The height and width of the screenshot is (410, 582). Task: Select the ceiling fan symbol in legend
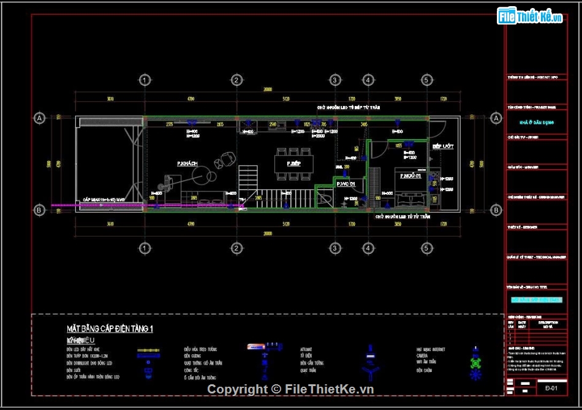click(369, 372)
